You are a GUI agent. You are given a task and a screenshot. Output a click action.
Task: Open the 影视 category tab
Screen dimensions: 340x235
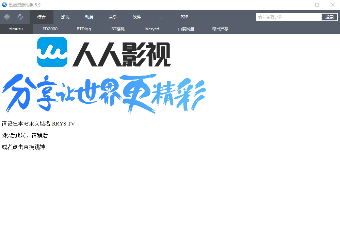[65, 17]
